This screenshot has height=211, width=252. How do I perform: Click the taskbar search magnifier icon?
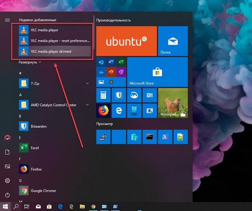(x=16, y=206)
